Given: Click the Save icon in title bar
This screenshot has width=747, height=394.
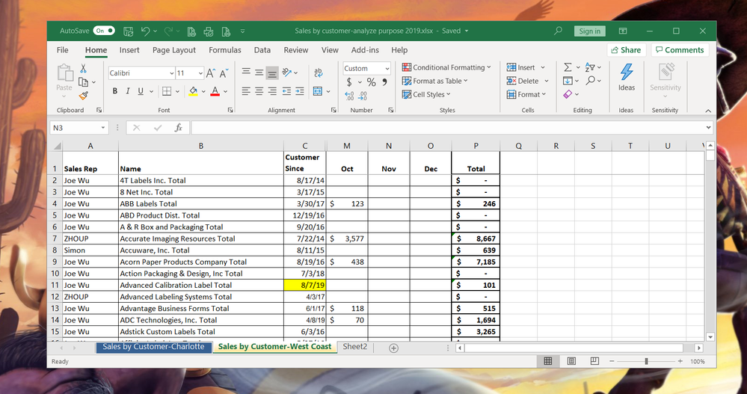Looking at the screenshot, I should point(128,31).
